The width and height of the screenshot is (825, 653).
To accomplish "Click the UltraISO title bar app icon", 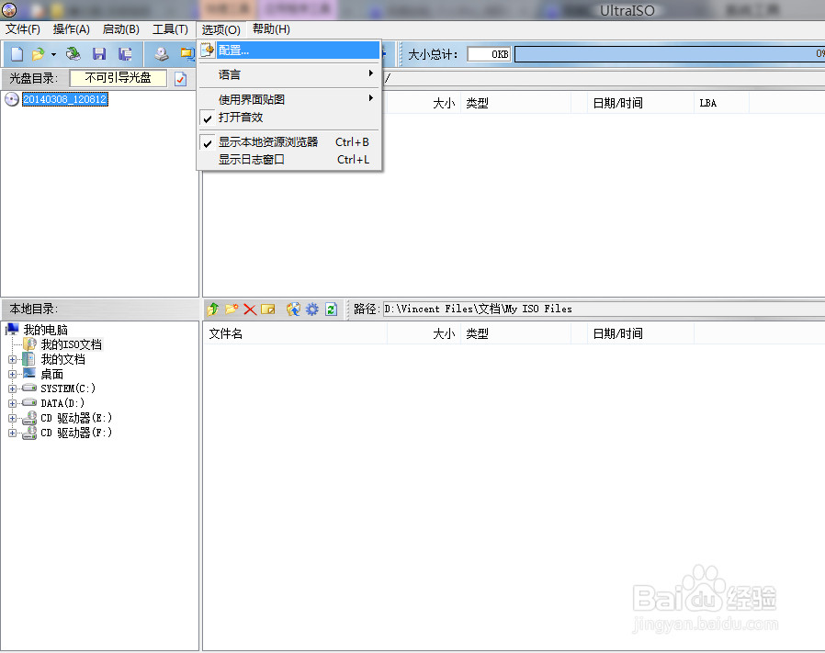I will pyautogui.click(x=9, y=9).
